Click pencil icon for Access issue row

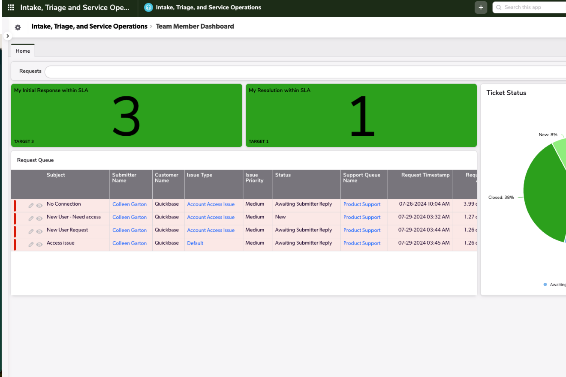click(x=31, y=244)
